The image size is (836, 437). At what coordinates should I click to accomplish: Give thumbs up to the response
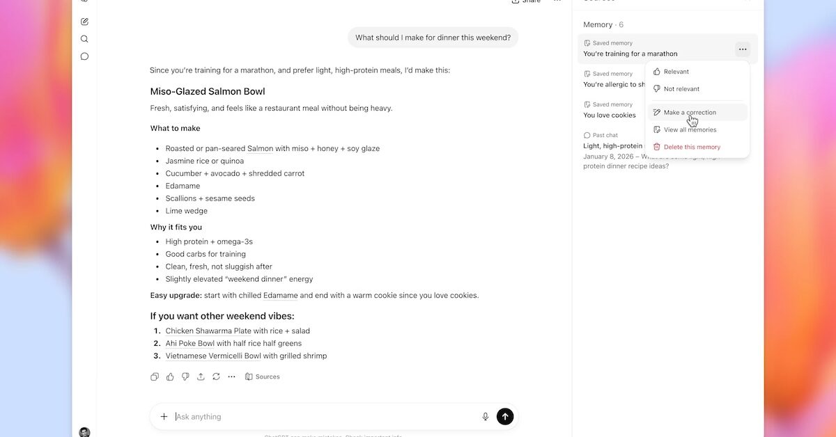(170, 376)
